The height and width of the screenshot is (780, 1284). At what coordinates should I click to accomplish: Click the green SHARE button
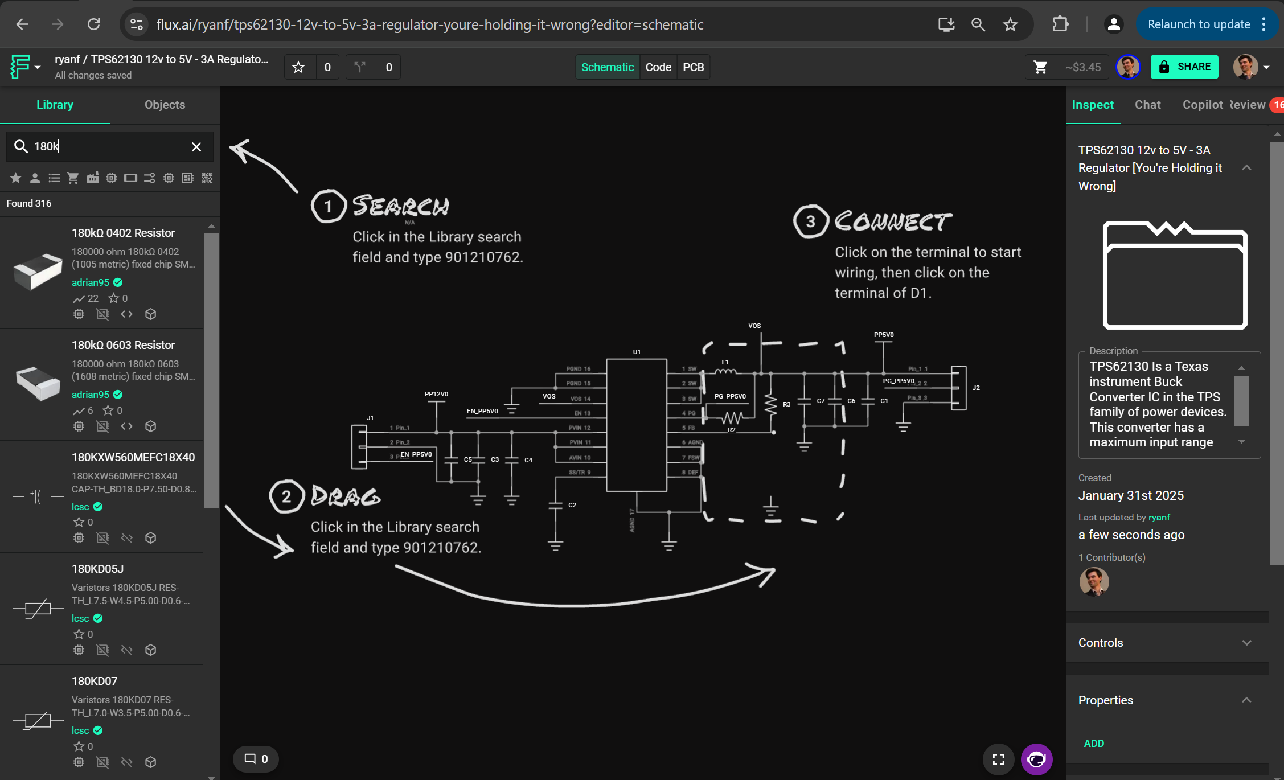(1184, 67)
